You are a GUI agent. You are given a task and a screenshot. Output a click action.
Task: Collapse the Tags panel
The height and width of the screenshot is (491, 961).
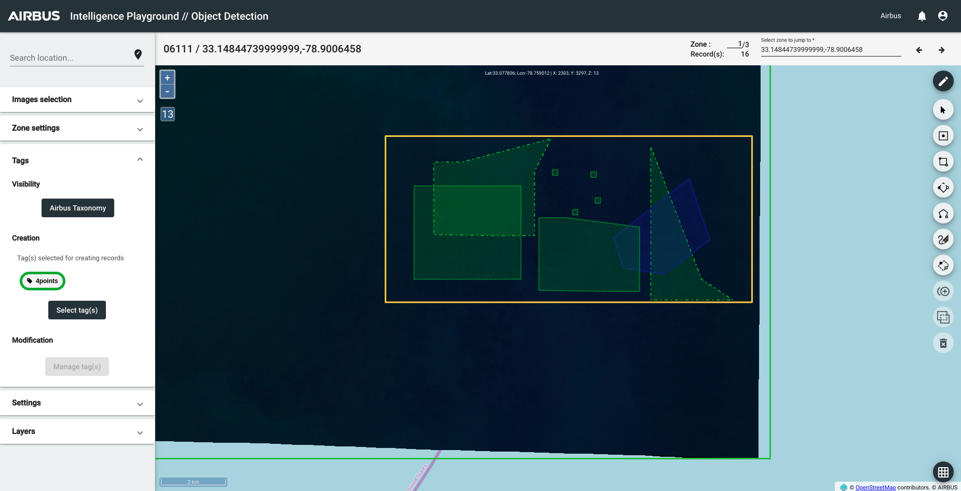[x=77, y=160]
